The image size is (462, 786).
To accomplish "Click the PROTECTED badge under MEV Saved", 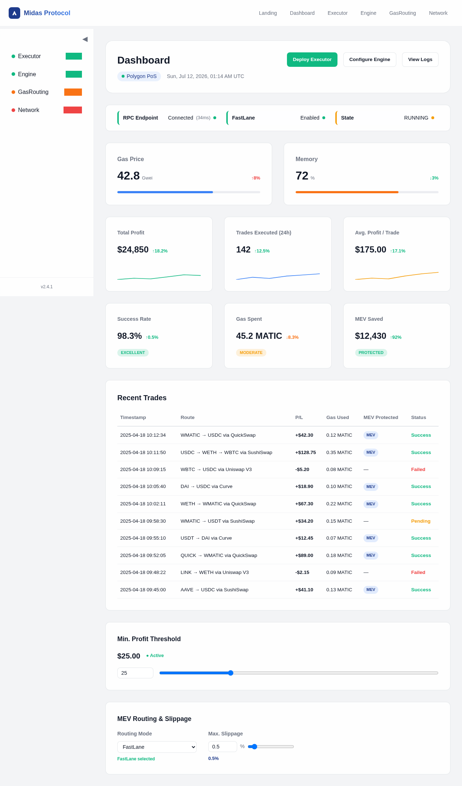I will (x=371, y=353).
